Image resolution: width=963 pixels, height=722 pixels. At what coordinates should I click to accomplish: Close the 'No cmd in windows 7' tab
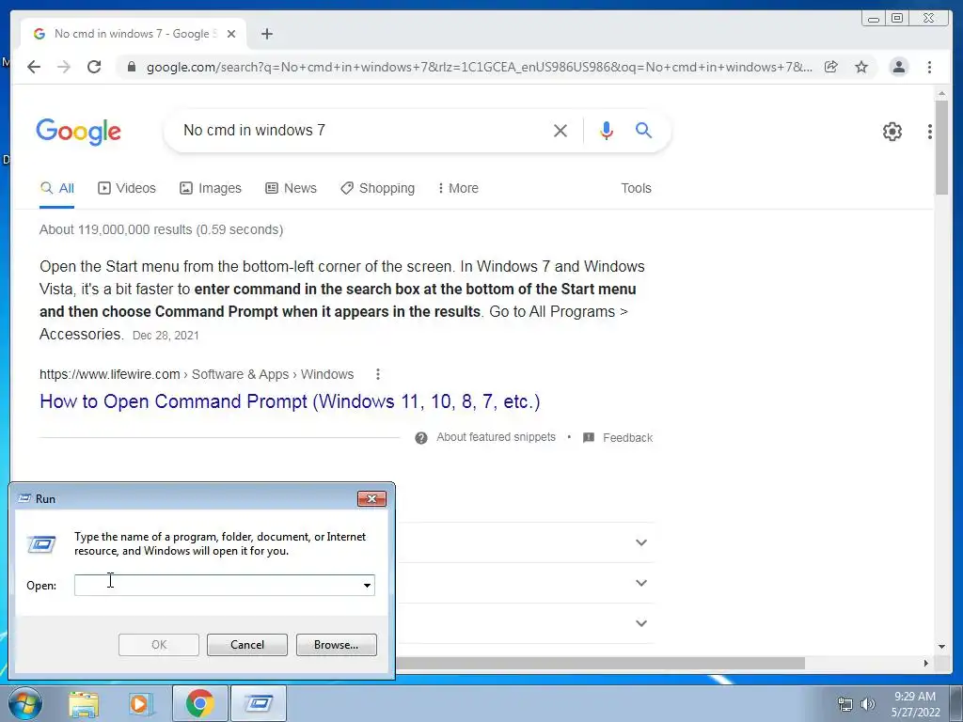tap(231, 34)
